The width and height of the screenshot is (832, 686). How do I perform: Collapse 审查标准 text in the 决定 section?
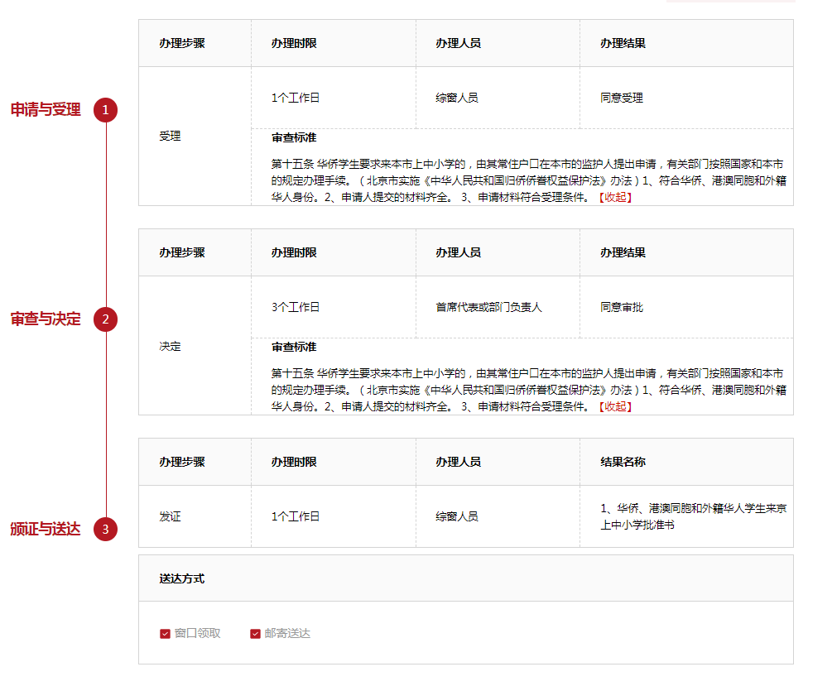[615, 406]
